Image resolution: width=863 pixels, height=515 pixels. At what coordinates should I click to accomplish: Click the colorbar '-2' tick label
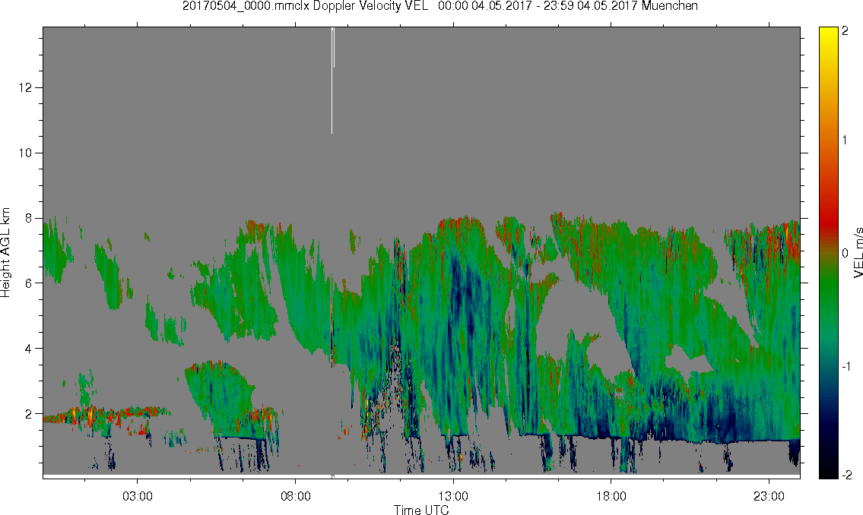coord(846,474)
